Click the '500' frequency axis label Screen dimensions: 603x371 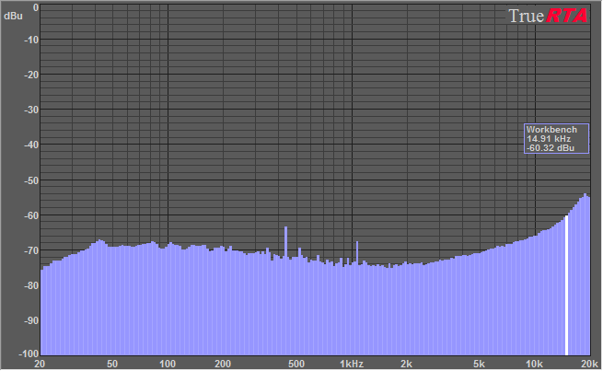click(x=296, y=364)
